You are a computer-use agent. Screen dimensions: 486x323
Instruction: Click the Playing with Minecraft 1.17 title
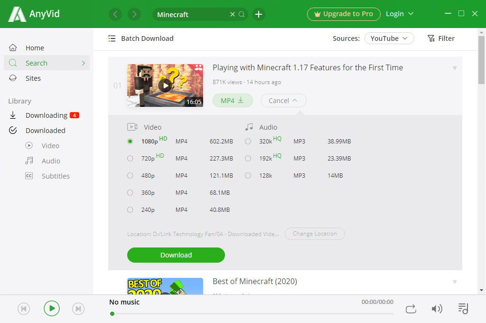308,67
